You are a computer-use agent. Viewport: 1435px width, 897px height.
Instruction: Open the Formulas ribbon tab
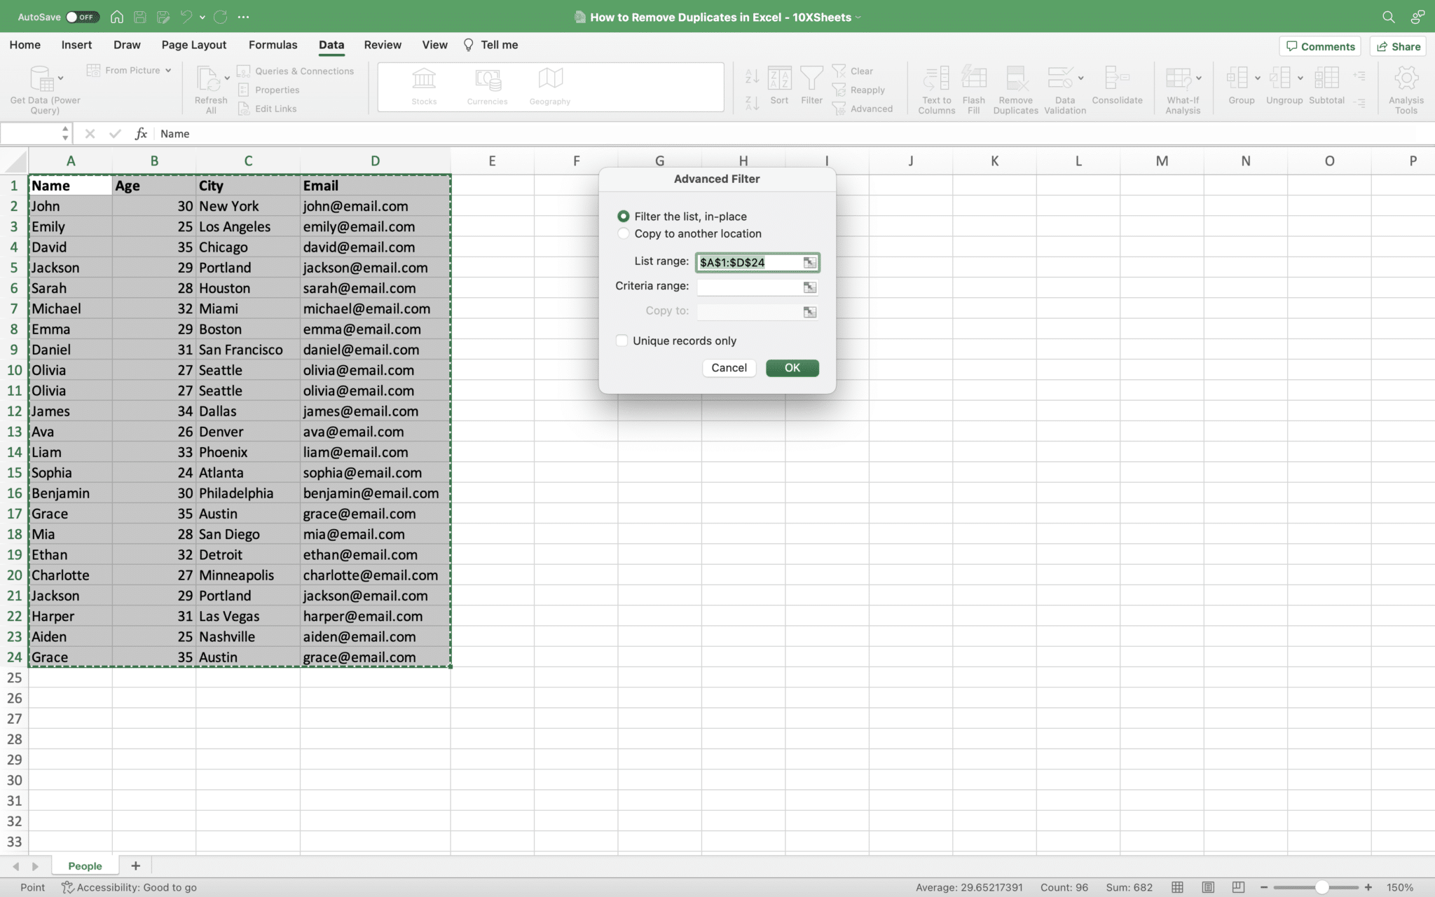[x=273, y=45]
